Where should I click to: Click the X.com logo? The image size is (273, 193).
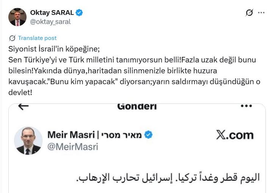click(235, 135)
